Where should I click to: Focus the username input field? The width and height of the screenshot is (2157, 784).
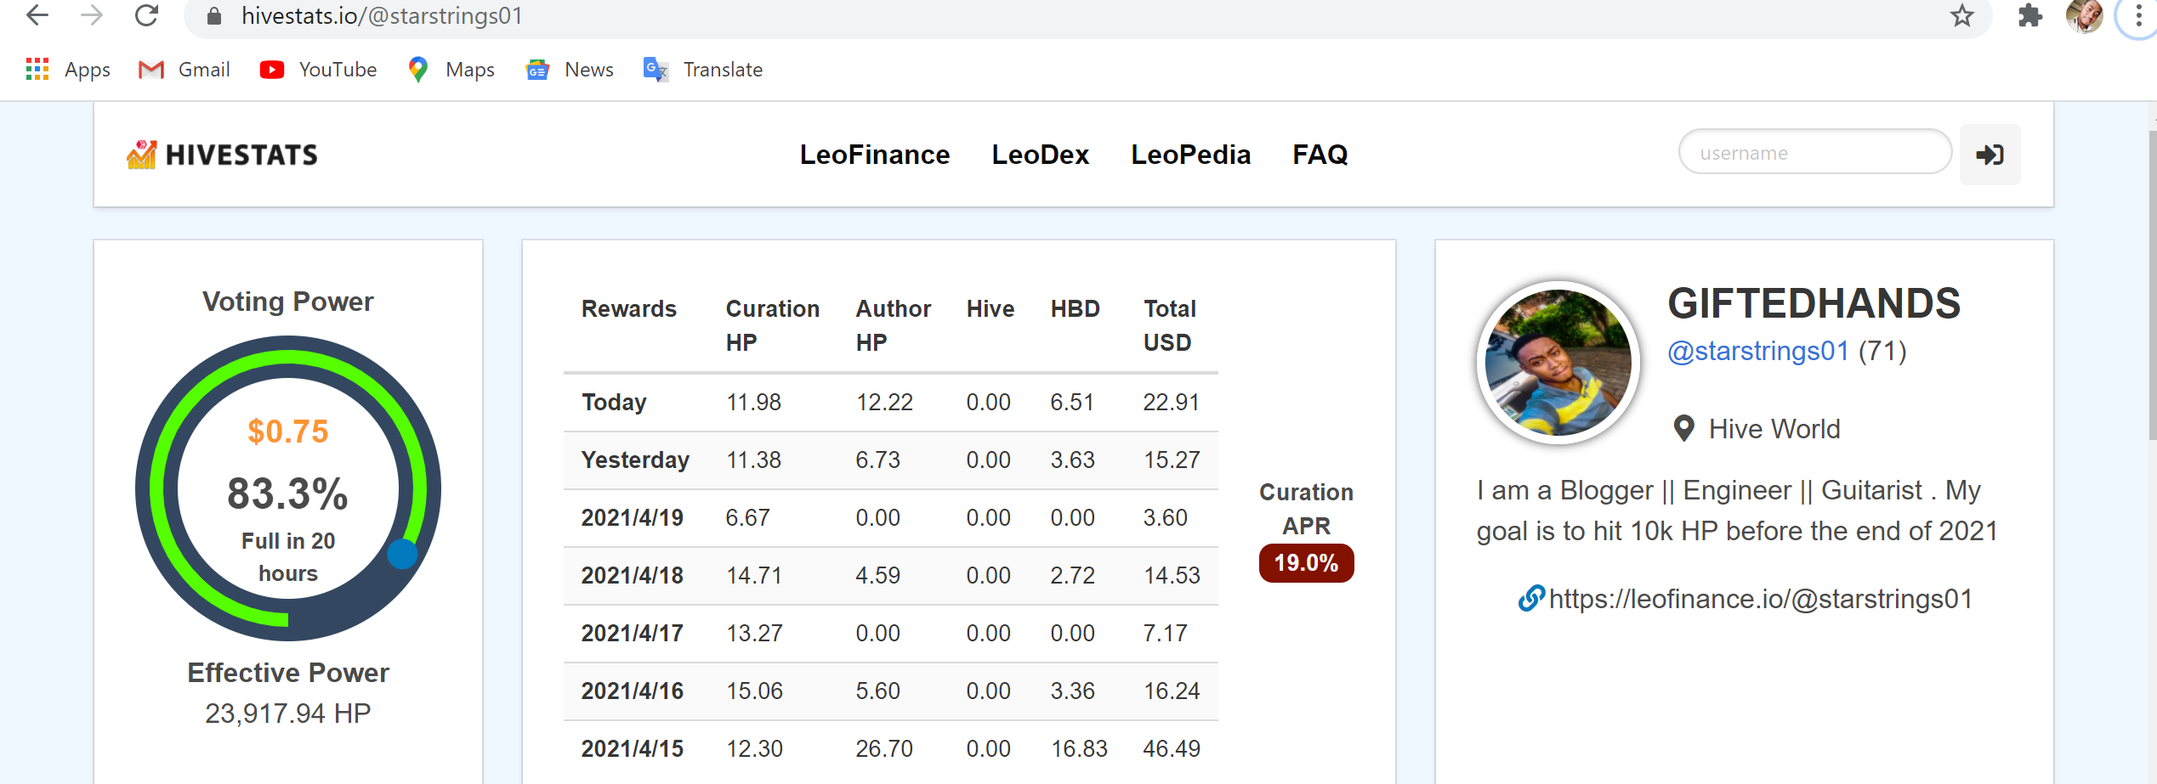(1815, 152)
